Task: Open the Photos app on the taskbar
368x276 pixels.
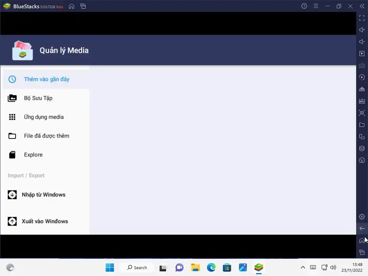Action: tap(243, 267)
